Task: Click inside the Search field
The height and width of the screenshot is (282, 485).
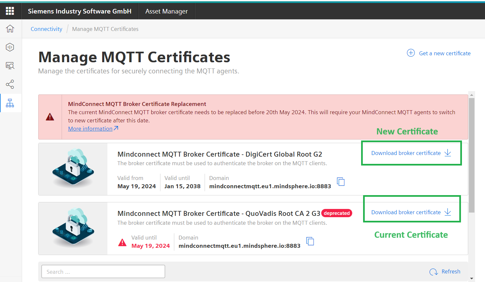Action: [103, 271]
